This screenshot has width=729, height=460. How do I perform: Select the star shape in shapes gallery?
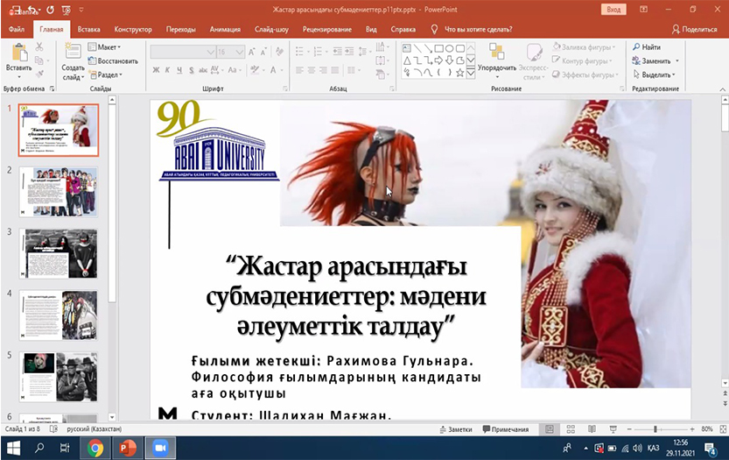(x=461, y=74)
